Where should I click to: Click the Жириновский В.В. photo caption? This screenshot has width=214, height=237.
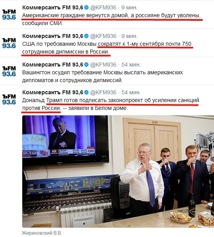coord(42,233)
